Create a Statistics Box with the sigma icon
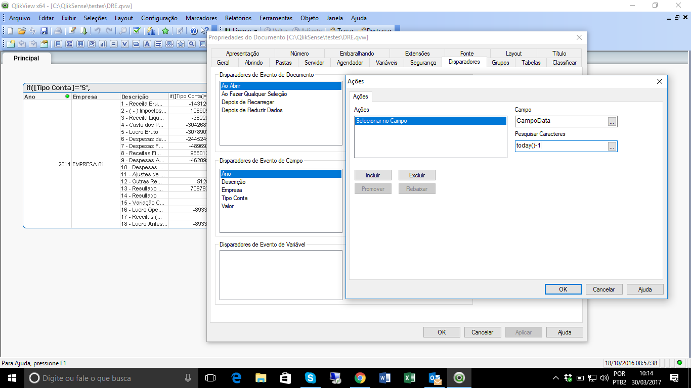691x388 pixels. point(69,44)
